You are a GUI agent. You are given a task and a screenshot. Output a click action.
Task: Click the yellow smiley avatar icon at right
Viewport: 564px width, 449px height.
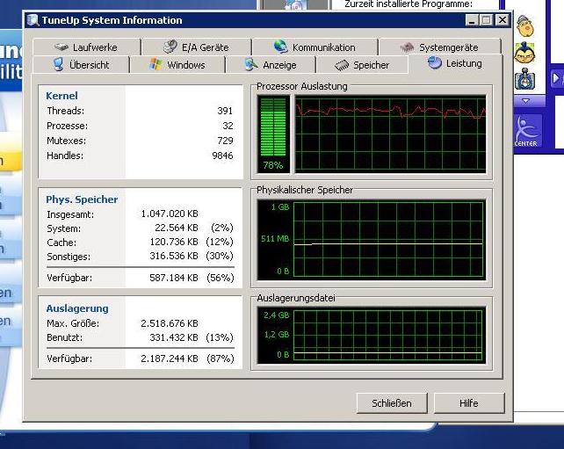coord(525,25)
